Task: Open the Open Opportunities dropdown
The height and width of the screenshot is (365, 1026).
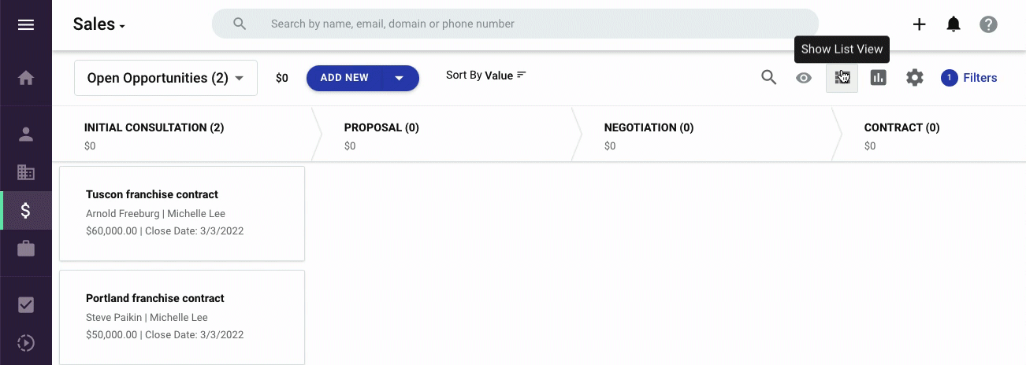Action: [165, 78]
